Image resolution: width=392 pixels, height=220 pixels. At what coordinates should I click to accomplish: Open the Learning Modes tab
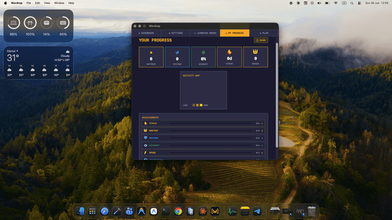[x=205, y=33]
